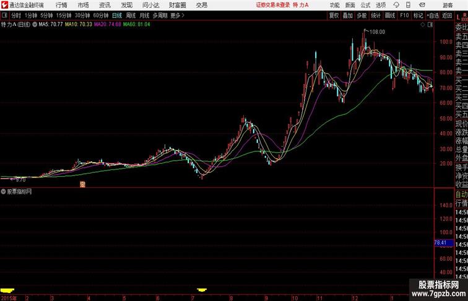Image resolution: width=468 pixels, height=301 pixels.
Task: Click the 叠加 overlay button
Action: pyautogui.click(x=348, y=15)
